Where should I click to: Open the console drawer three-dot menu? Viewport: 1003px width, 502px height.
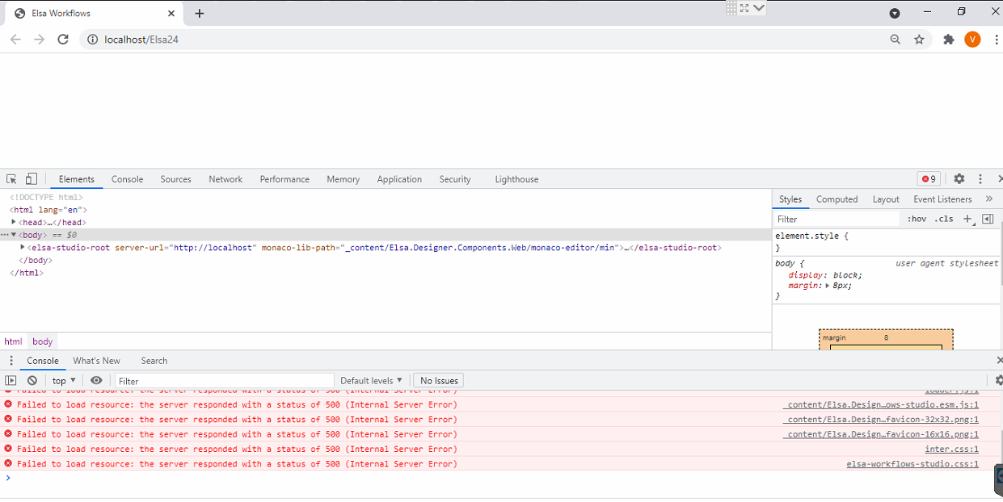[11, 361]
